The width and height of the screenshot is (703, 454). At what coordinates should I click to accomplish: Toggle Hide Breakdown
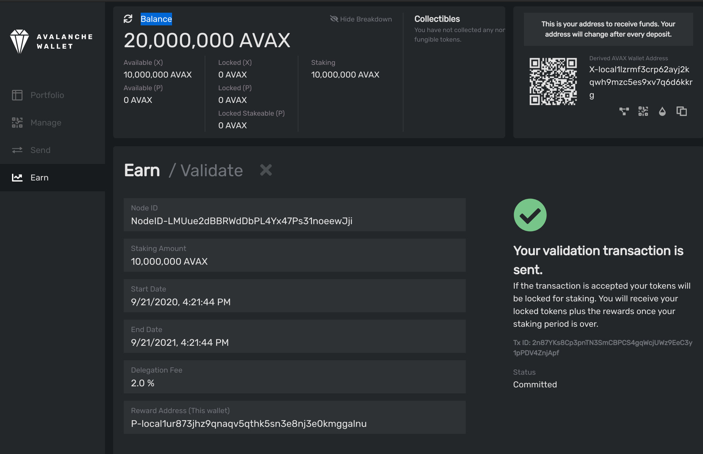361,19
